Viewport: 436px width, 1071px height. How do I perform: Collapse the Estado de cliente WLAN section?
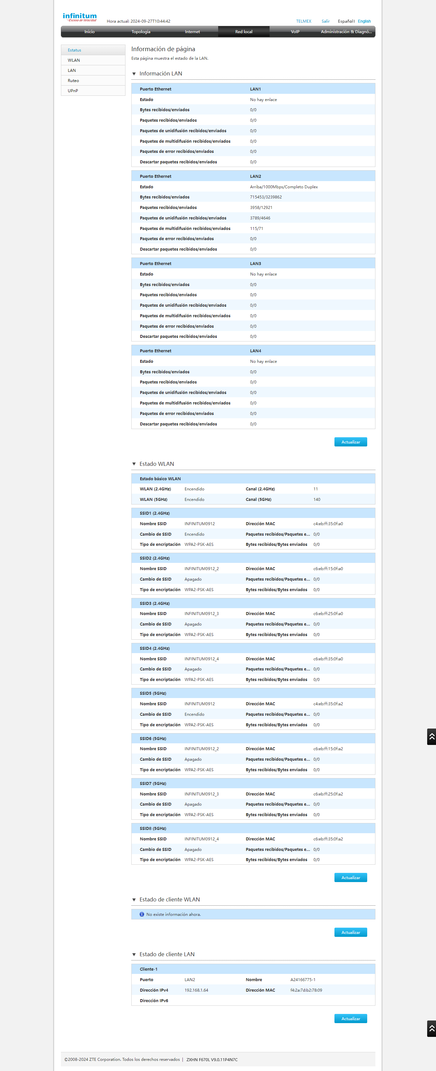(x=134, y=900)
